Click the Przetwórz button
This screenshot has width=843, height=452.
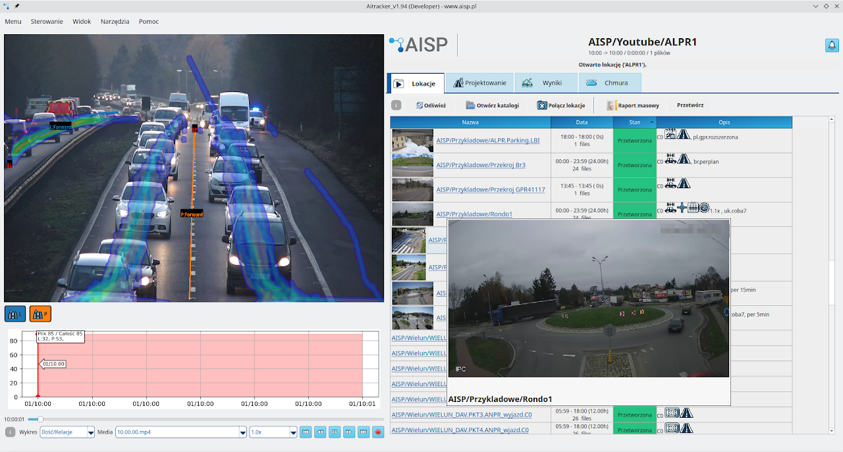690,105
